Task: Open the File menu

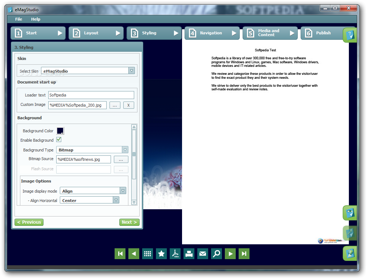Action: [x=19, y=19]
